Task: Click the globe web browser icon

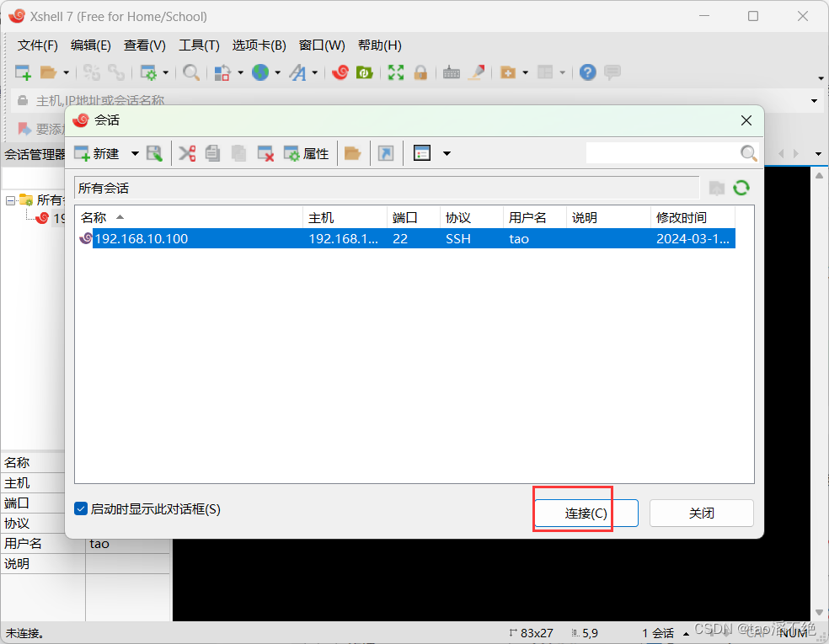Action: coord(260,72)
